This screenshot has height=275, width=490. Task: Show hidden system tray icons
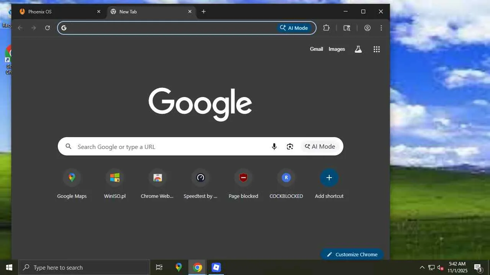click(422, 267)
